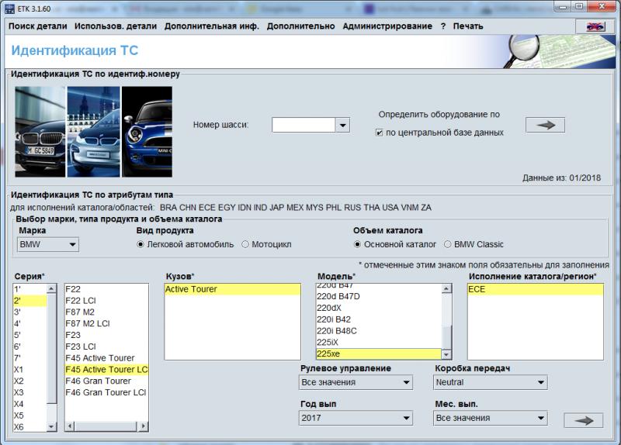Select the Мотоцикл radio button

245,244
